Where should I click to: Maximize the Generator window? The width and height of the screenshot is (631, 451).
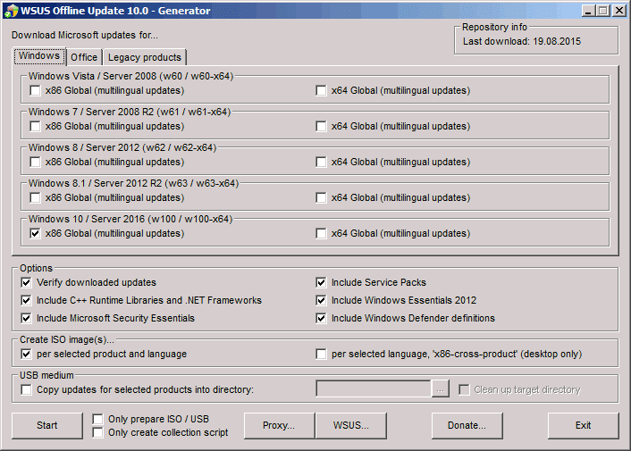pos(603,11)
